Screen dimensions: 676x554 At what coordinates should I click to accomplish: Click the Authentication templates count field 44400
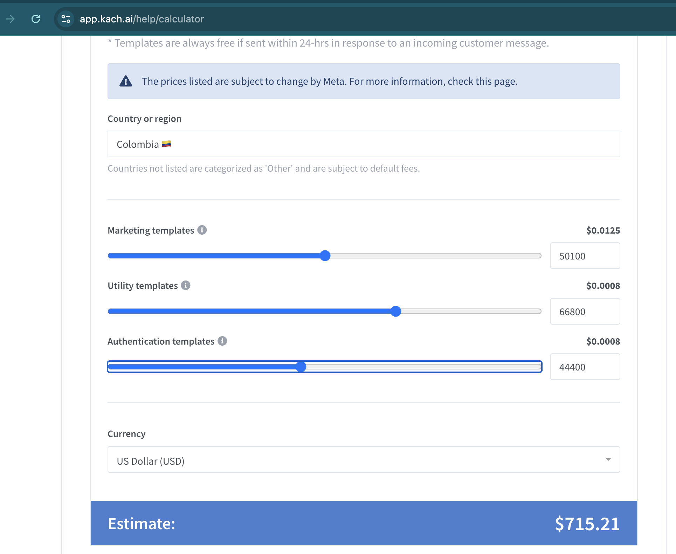coord(585,367)
